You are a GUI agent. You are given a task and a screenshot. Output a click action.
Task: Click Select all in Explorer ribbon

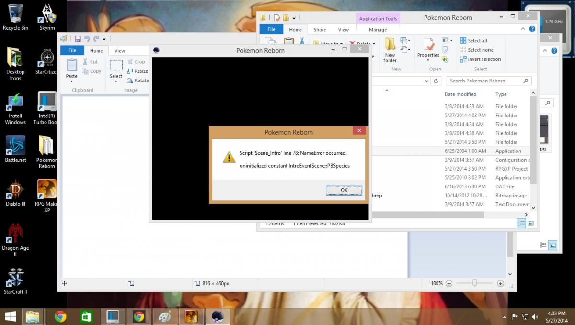[473, 41]
